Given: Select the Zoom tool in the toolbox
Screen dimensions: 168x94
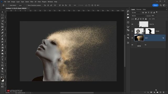Looking at the screenshot, I should 2,71.
